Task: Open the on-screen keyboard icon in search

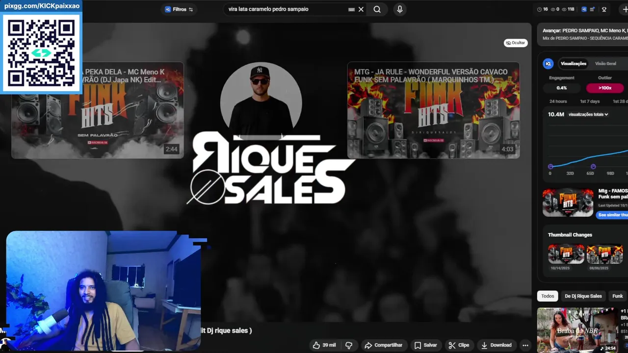Action: tap(351, 9)
